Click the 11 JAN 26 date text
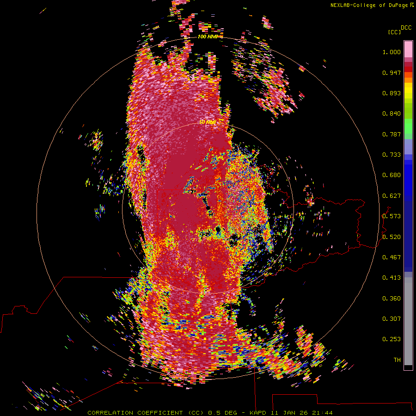 click(x=290, y=413)
